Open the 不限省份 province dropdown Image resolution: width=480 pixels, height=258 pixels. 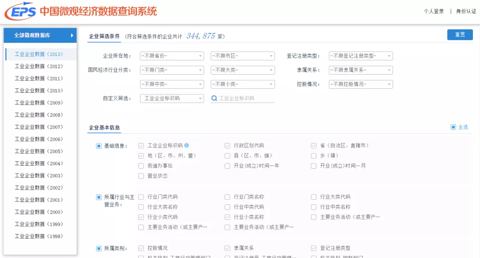click(x=172, y=56)
